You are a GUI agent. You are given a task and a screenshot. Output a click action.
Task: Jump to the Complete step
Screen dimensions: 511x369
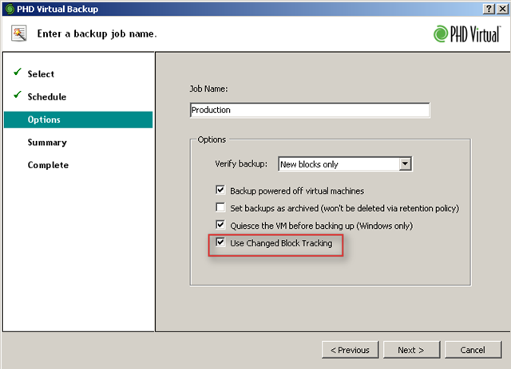tap(48, 165)
